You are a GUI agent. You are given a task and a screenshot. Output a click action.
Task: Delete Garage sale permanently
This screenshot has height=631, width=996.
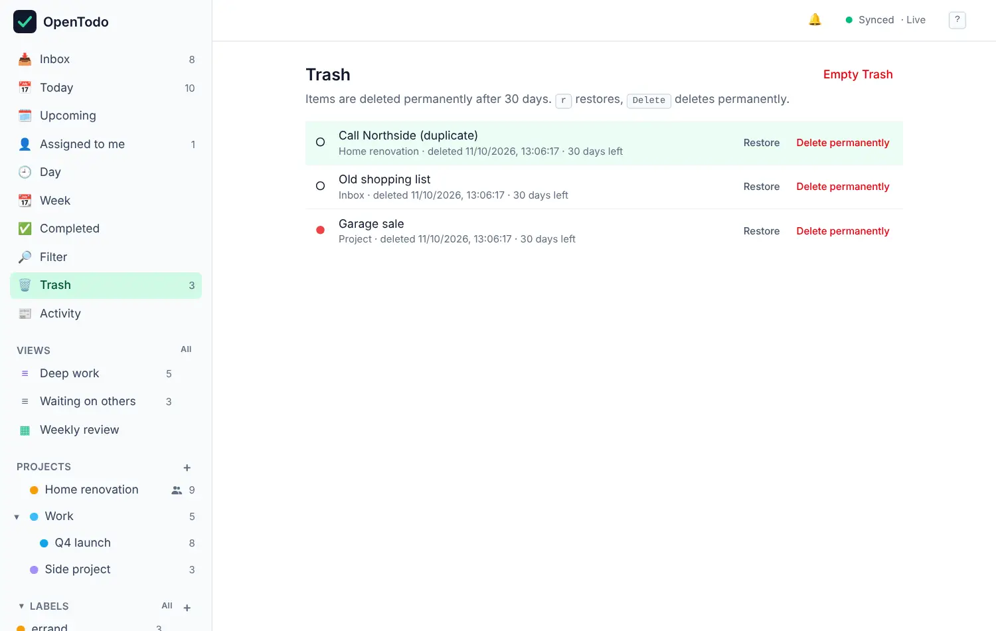(843, 231)
